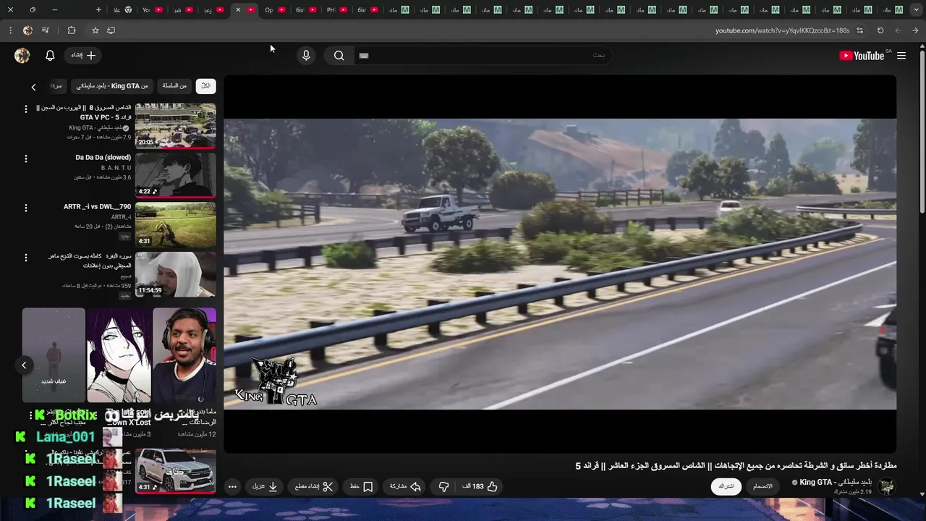The height and width of the screenshot is (521, 926).
Task: Expand the shorts shelf with left arrow
Action: pyautogui.click(x=24, y=365)
